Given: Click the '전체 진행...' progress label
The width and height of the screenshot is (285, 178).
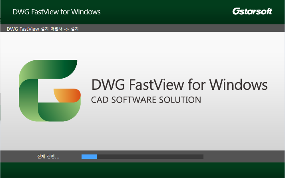Looking at the screenshot, I should [48, 156].
